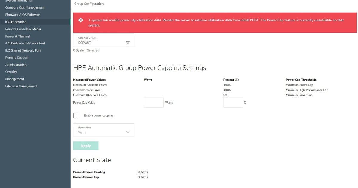The width and height of the screenshot is (358, 188).
Task: Click the Power Cap percent field
Action: pos(233,102)
